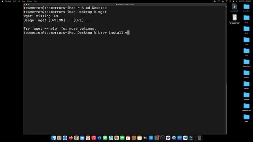Launch Visual Studio Code from the dock

click(185, 138)
